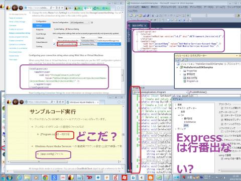Open デバッグ(D) menu in Visual C#
241x181 pixels.
click(x=196, y=7)
